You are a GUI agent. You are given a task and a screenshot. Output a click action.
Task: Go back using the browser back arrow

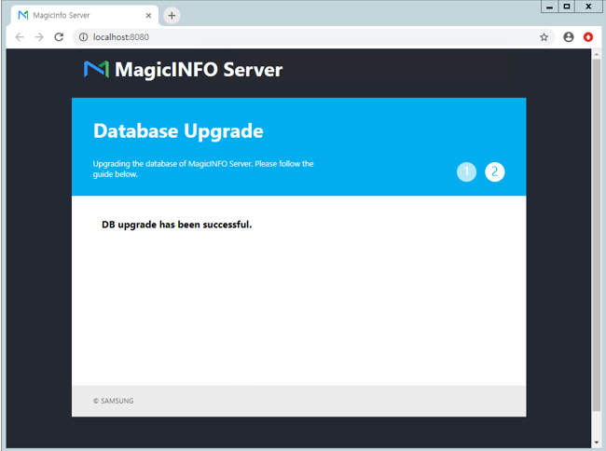pyautogui.click(x=20, y=37)
